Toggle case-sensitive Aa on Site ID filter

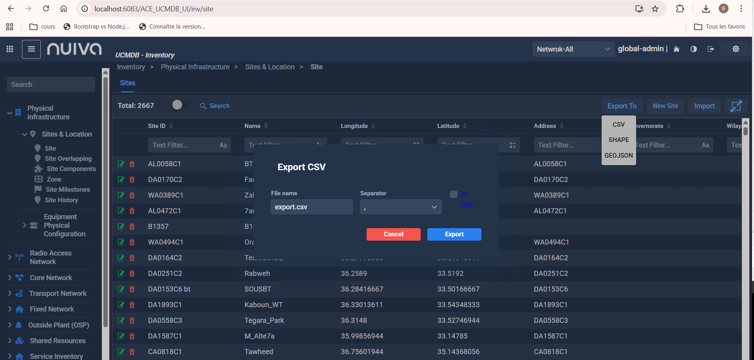pyautogui.click(x=223, y=145)
